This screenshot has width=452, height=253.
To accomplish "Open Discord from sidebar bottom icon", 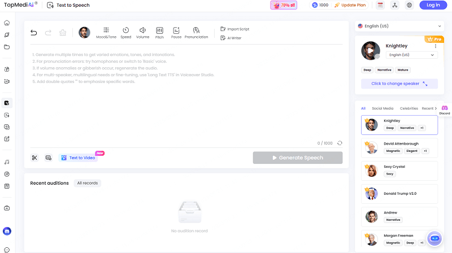I will (x=7, y=231).
